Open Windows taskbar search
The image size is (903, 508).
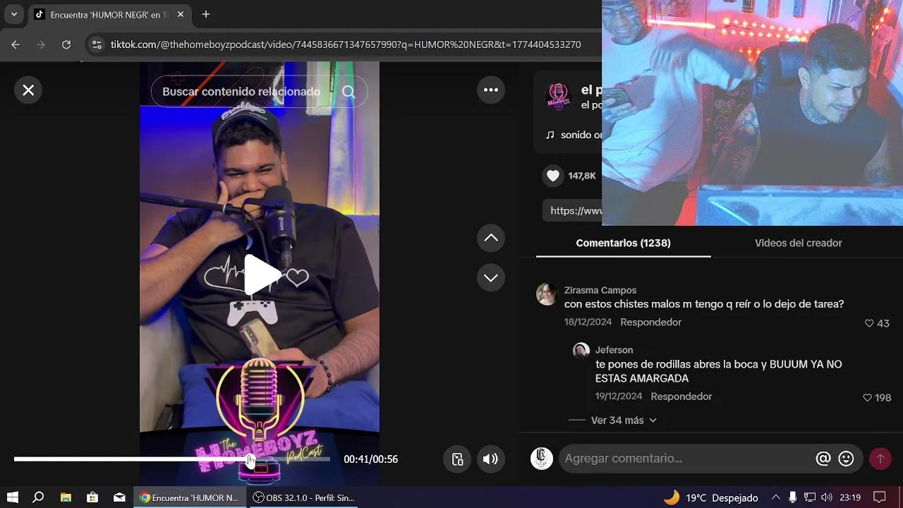(39, 497)
